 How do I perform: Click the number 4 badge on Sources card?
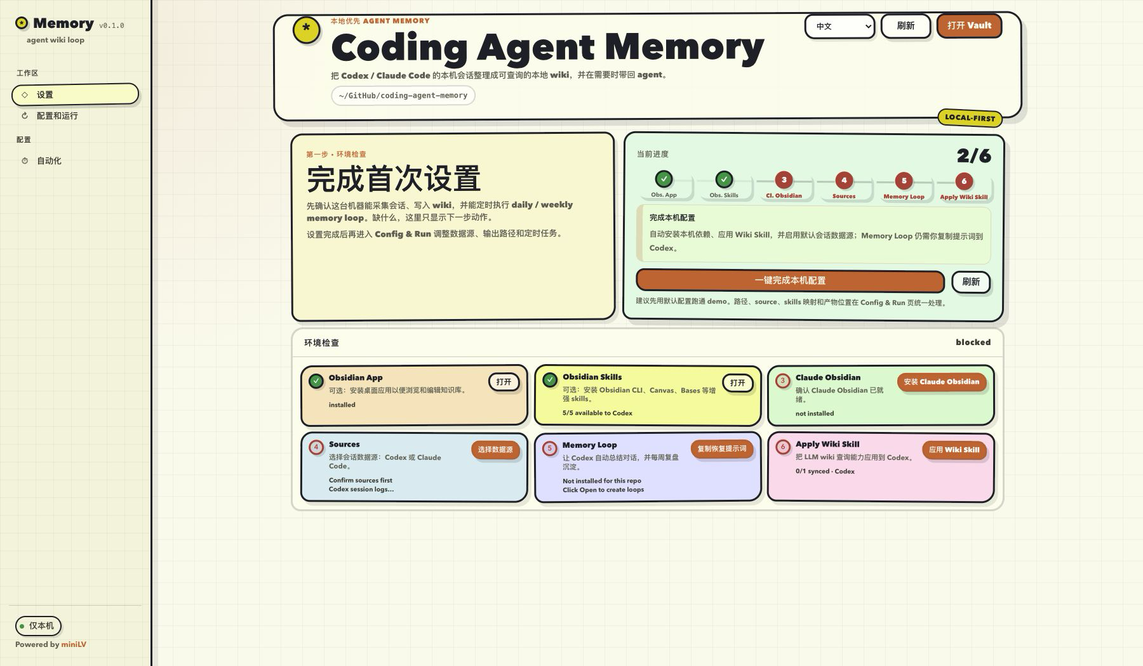[316, 447]
